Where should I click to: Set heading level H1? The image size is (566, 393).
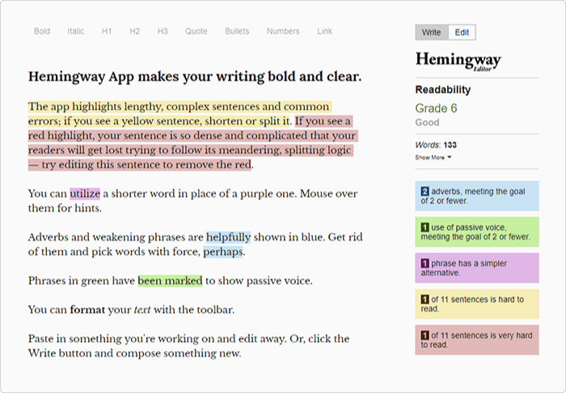107,32
